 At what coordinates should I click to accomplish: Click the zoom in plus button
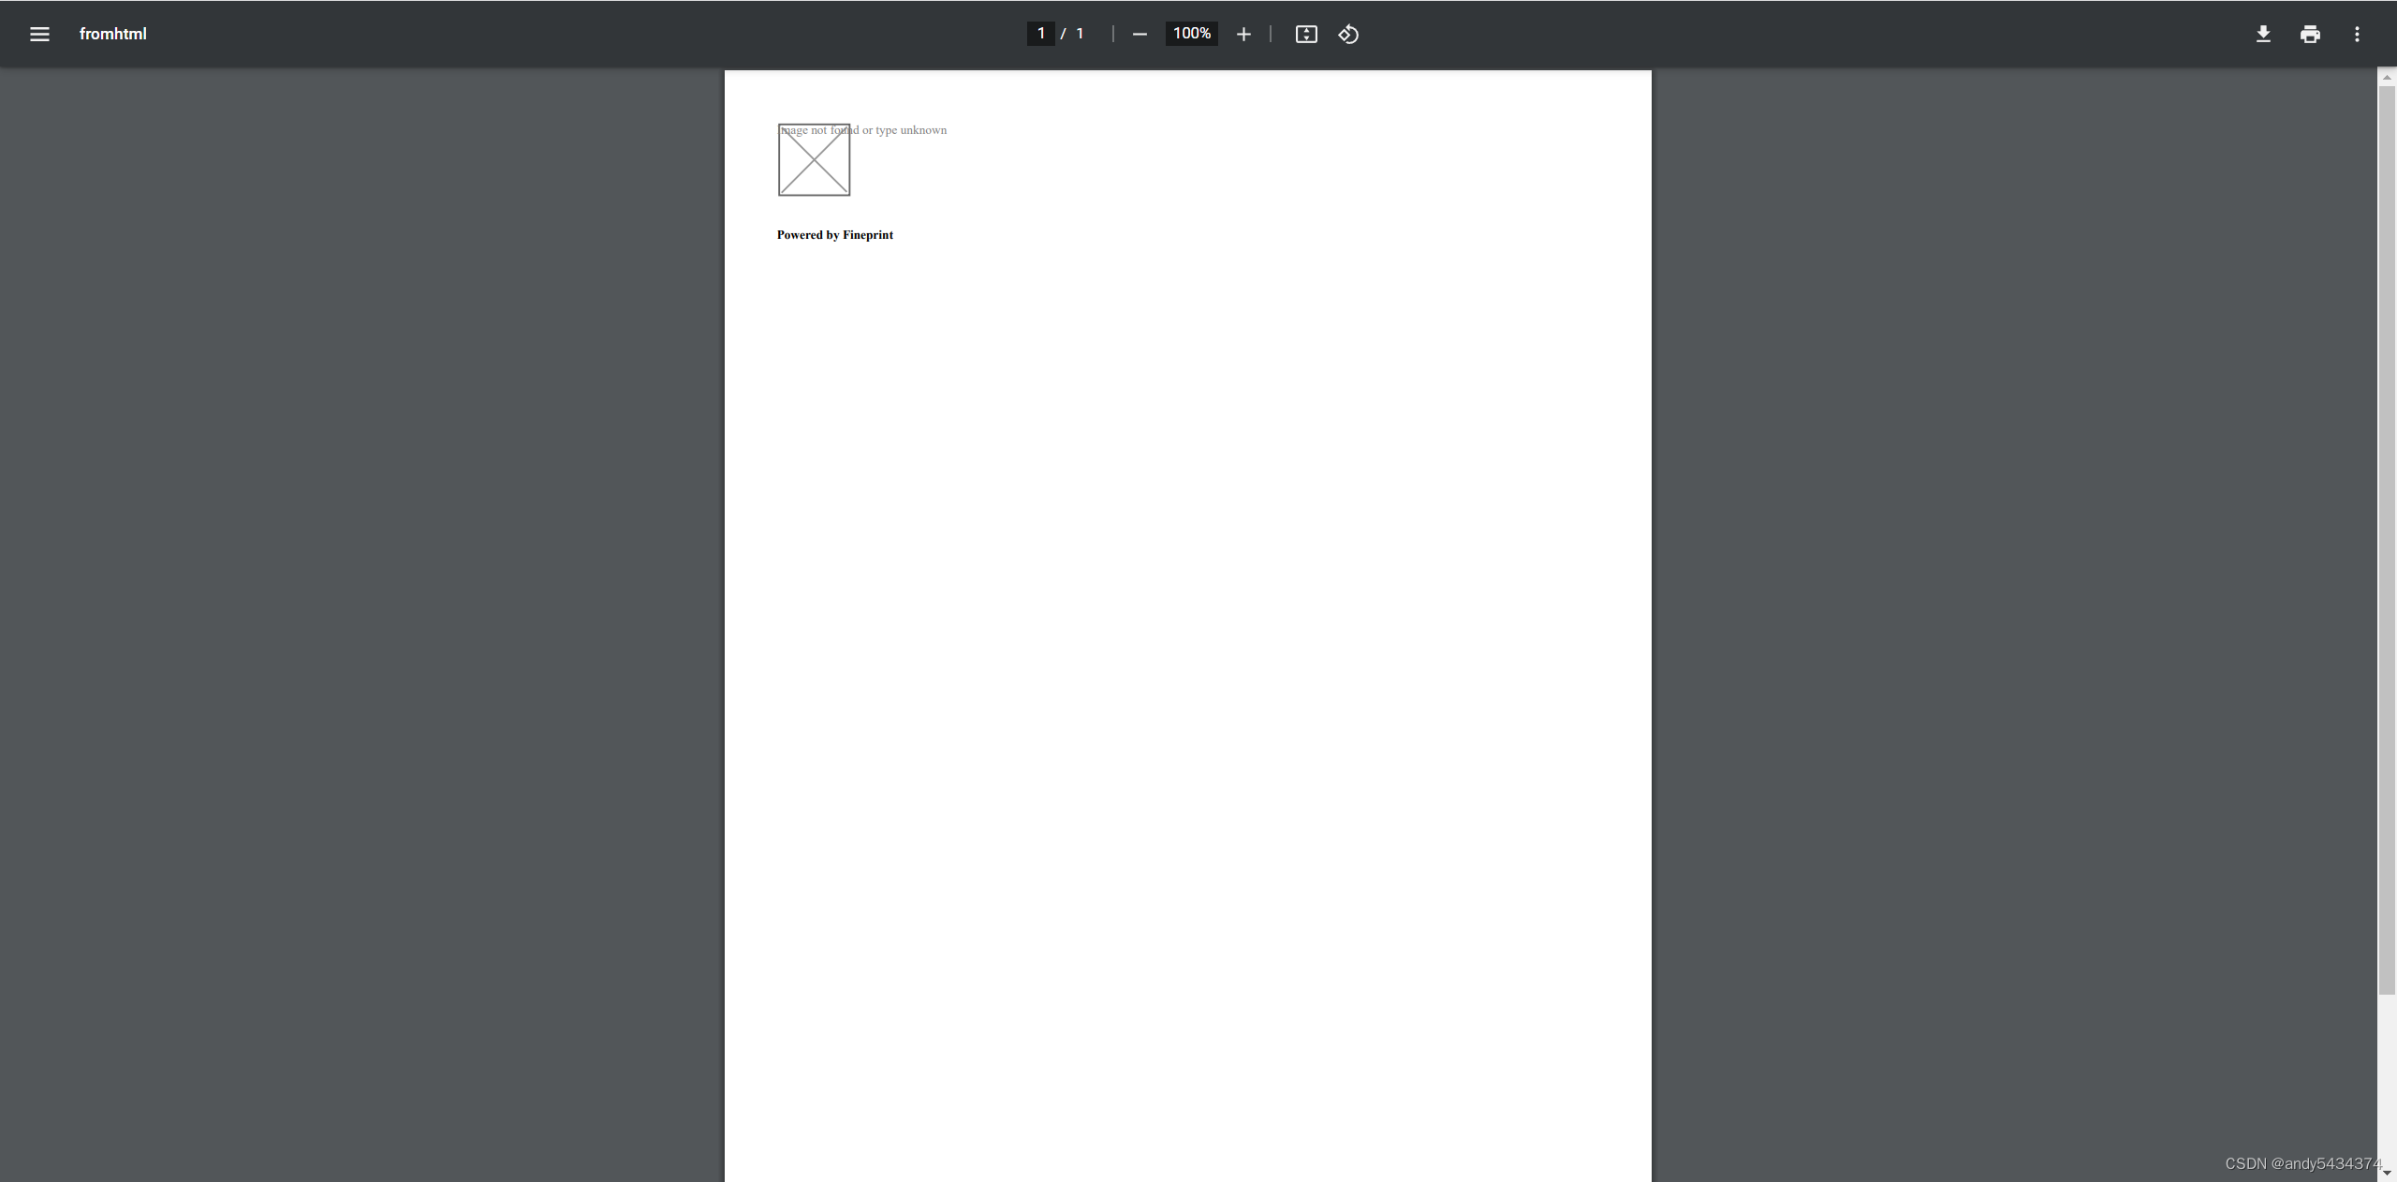click(1243, 34)
